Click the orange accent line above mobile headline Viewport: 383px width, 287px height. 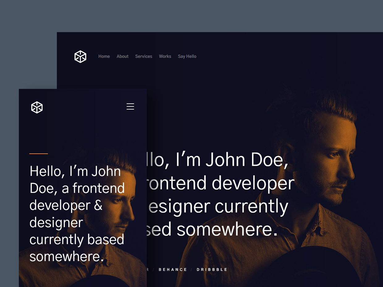(39, 153)
